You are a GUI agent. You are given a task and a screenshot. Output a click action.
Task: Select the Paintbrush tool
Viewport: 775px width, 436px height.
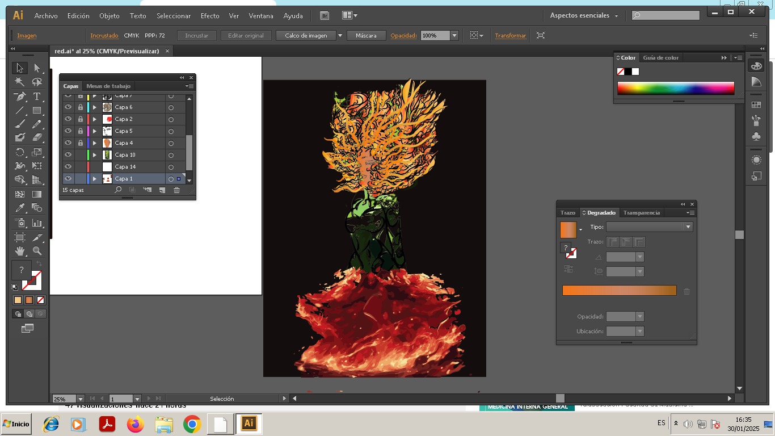click(x=20, y=124)
